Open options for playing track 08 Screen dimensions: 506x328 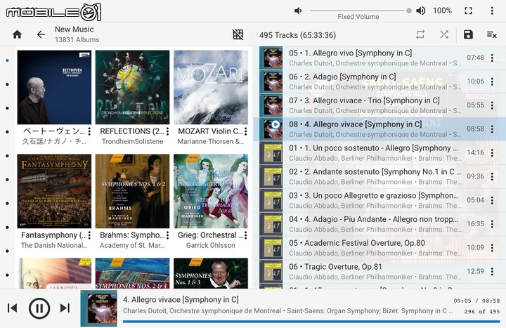click(x=492, y=129)
